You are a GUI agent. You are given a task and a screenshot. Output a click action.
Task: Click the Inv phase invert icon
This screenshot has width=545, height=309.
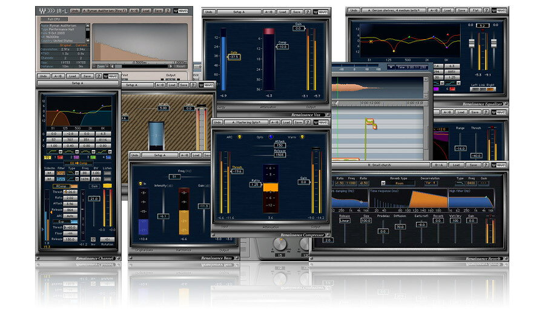[93, 239]
